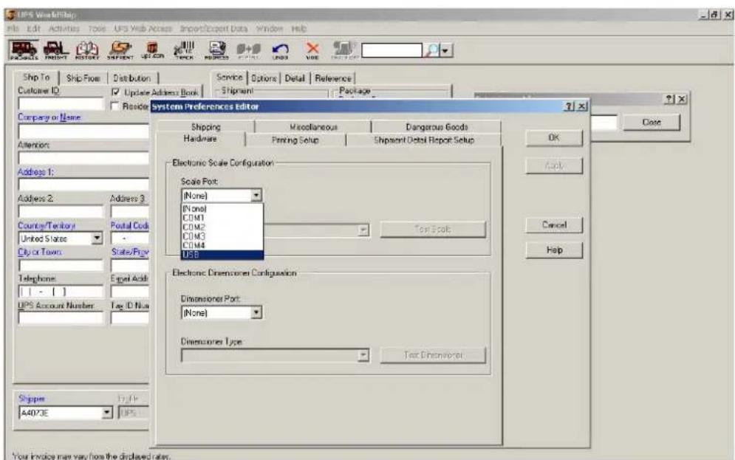Click the Customer ID input field
This screenshot has height=460, width=735.
[x=61, y=103]
